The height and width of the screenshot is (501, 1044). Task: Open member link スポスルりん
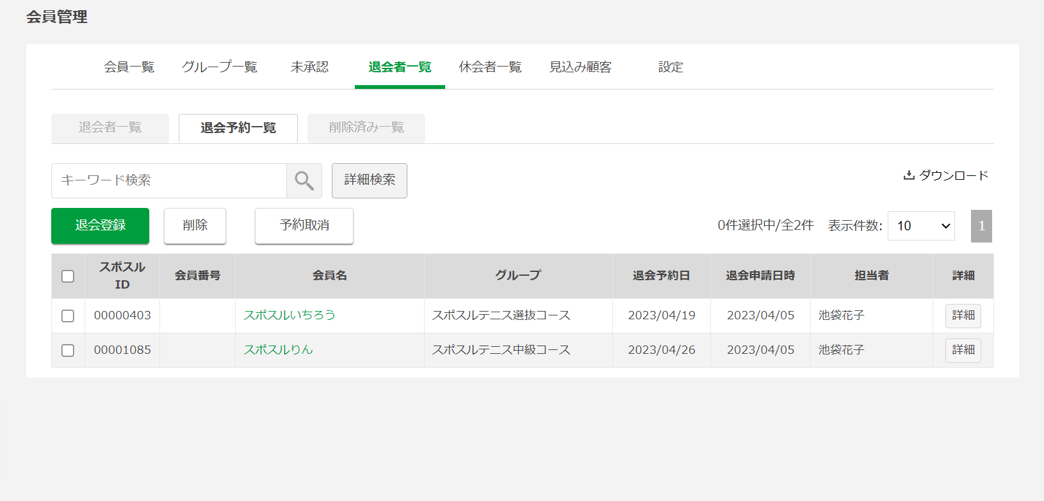[x=278, y=350]
